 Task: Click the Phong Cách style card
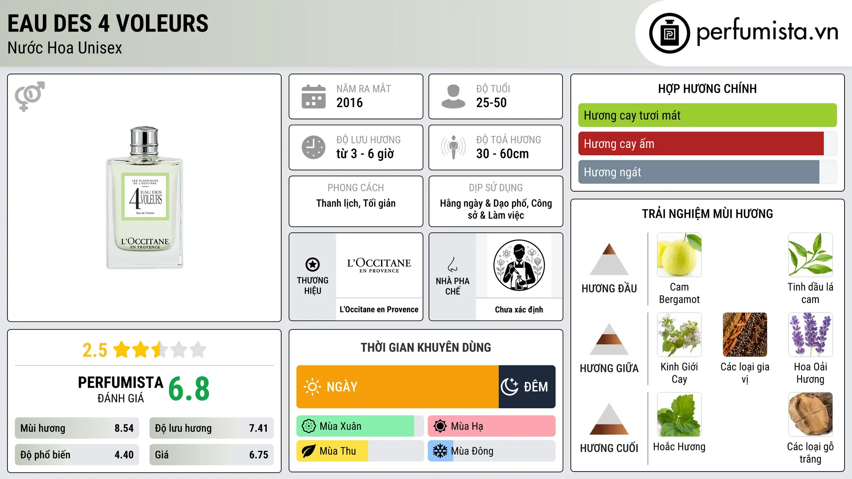coord(356,201)
